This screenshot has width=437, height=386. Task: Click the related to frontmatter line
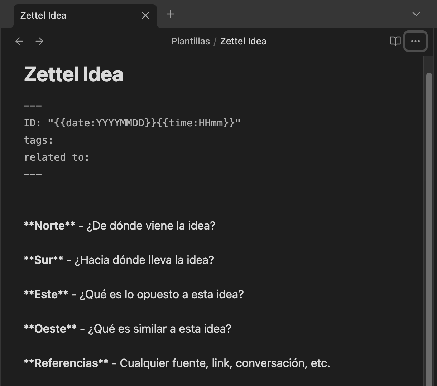(56, 157)
